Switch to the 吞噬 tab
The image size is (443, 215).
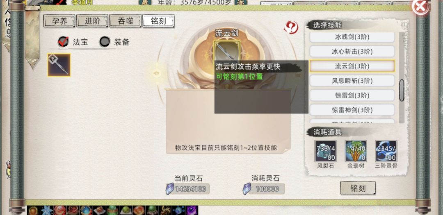125,21
